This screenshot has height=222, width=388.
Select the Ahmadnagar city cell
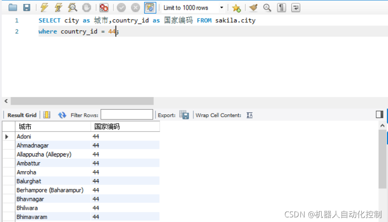pyautogui.click(x=53, y=145)
